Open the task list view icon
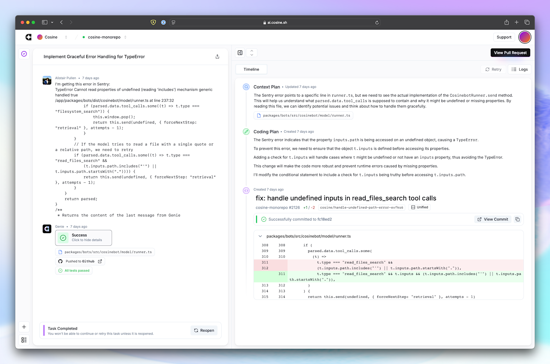 [24, 340]
